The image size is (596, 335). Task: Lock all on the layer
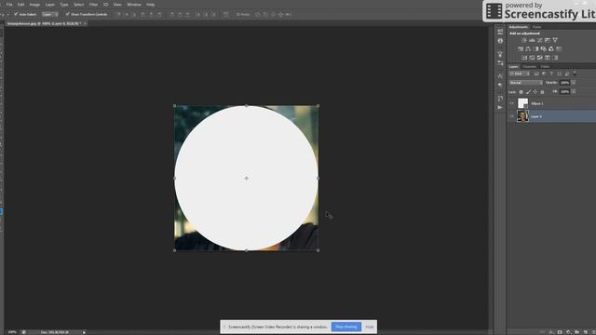(x=542, y=92)
